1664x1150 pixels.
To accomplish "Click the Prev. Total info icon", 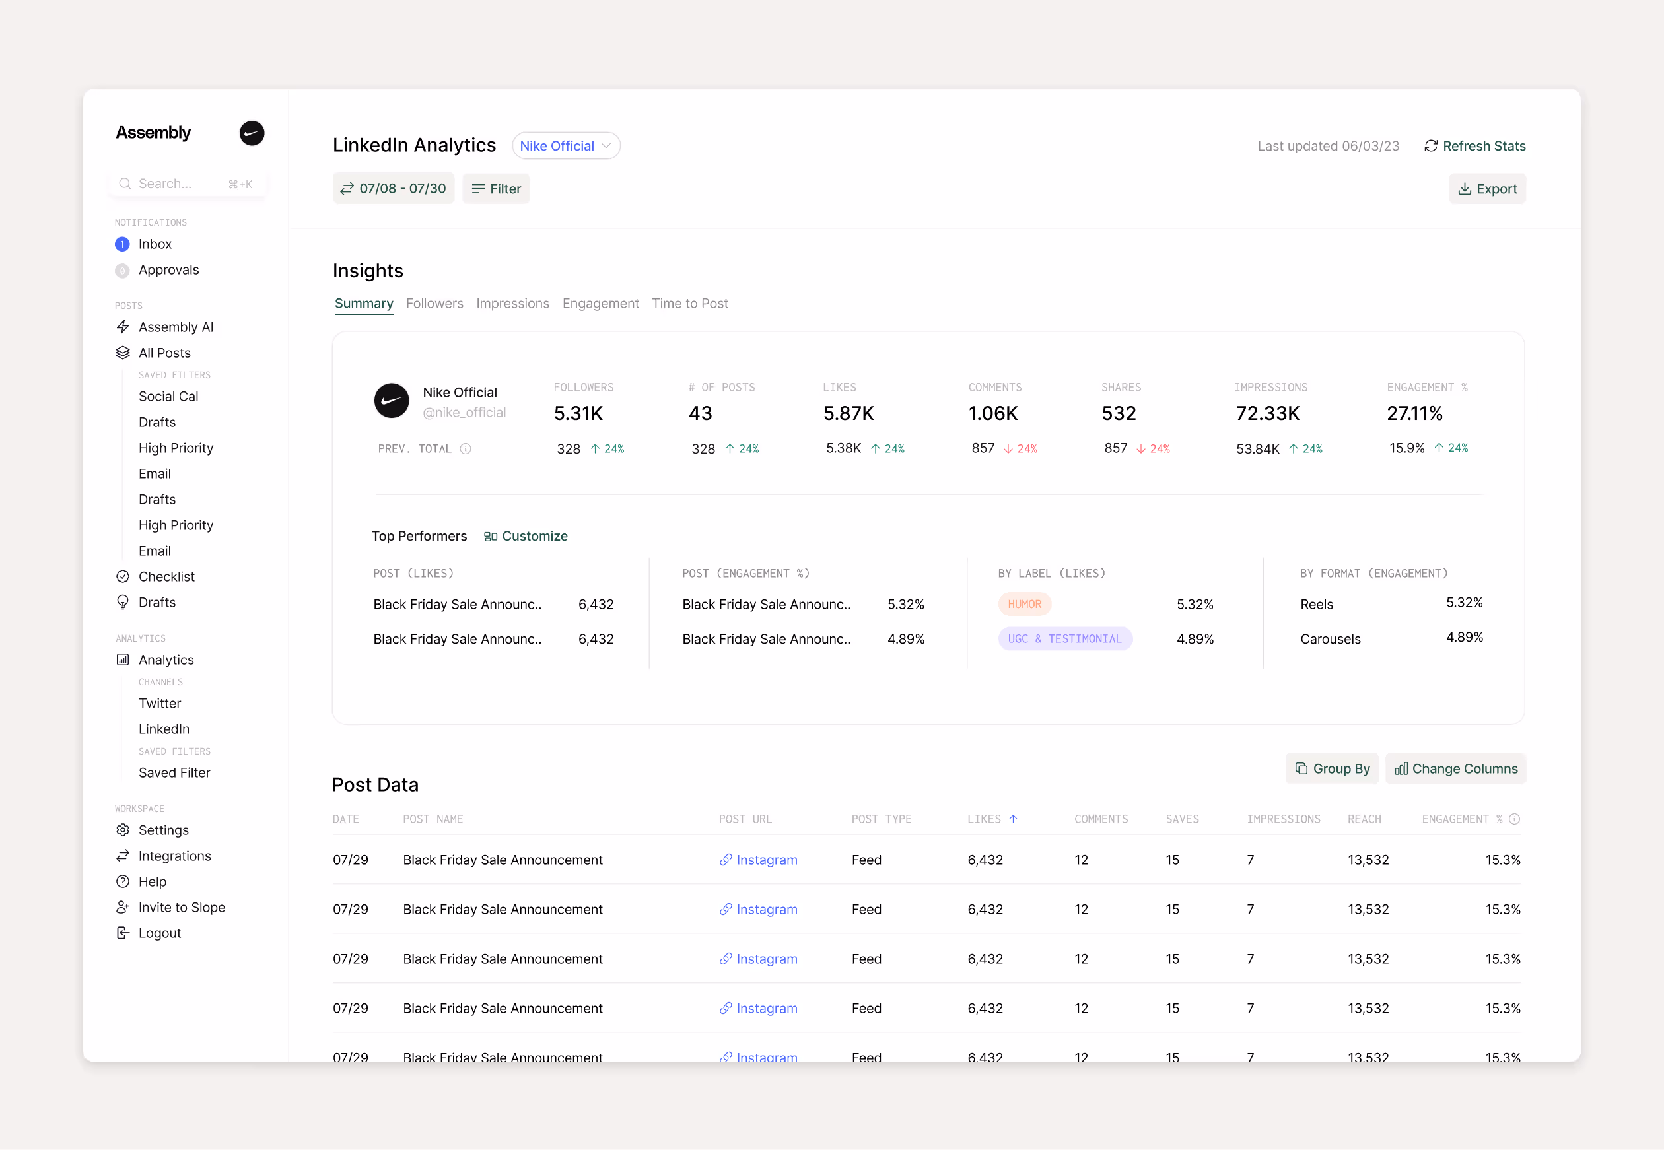I will click(x=466, y=449).
